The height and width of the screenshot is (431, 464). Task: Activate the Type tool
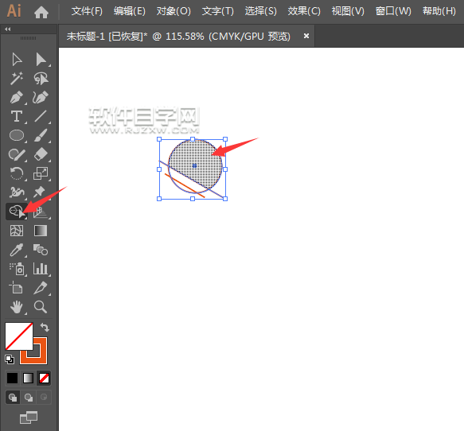[16, 116]
